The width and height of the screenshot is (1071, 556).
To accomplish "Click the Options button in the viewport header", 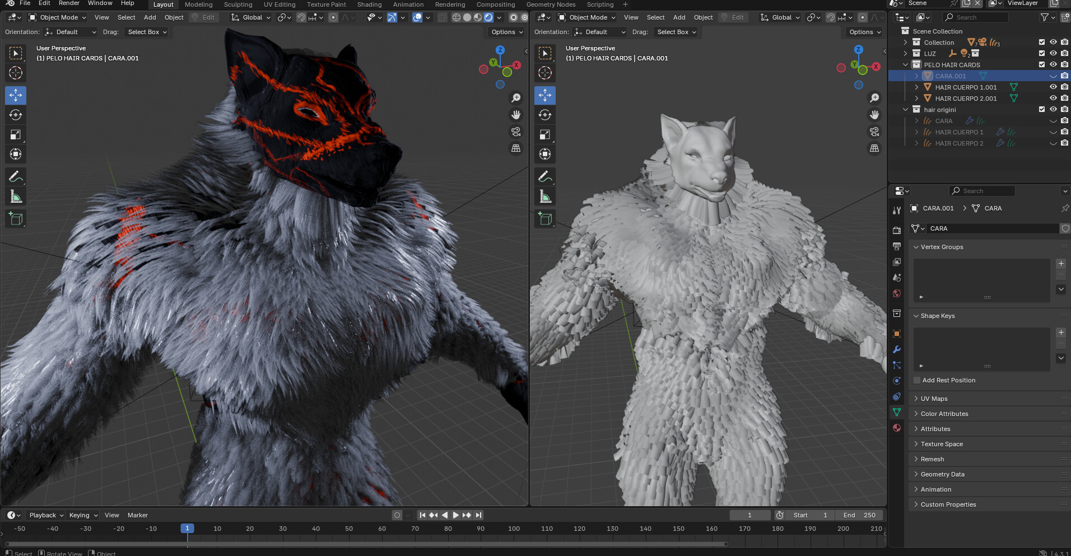I will point(505,32).
